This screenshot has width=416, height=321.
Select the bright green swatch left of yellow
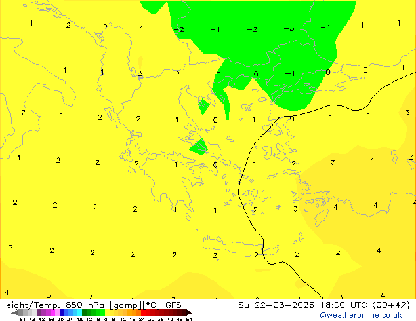pyautogui.click(x=102, y=312)
